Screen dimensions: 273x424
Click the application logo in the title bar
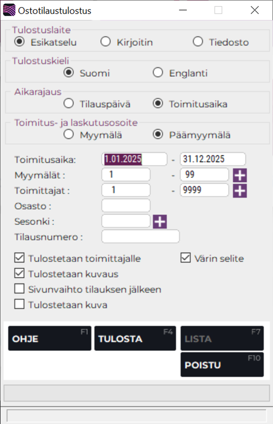pyautogui.click(x=10, y=10)
